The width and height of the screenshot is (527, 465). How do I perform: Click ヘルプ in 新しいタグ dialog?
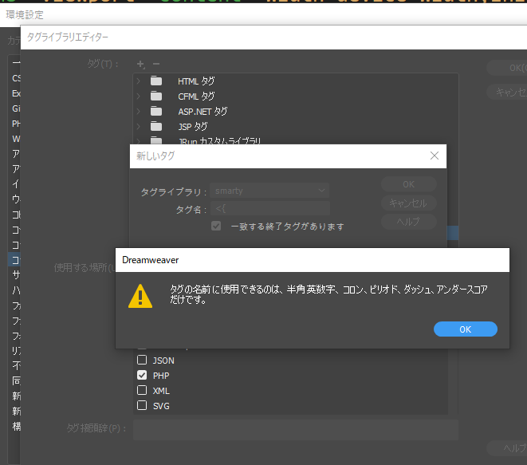(x=409, y=222)
